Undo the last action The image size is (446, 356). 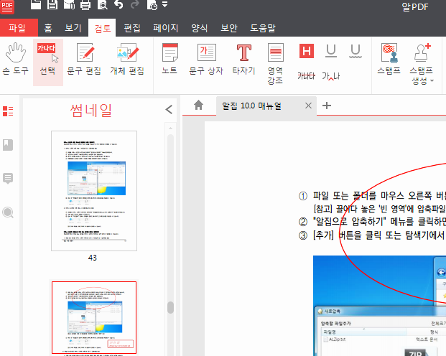[x=119, y=5]
